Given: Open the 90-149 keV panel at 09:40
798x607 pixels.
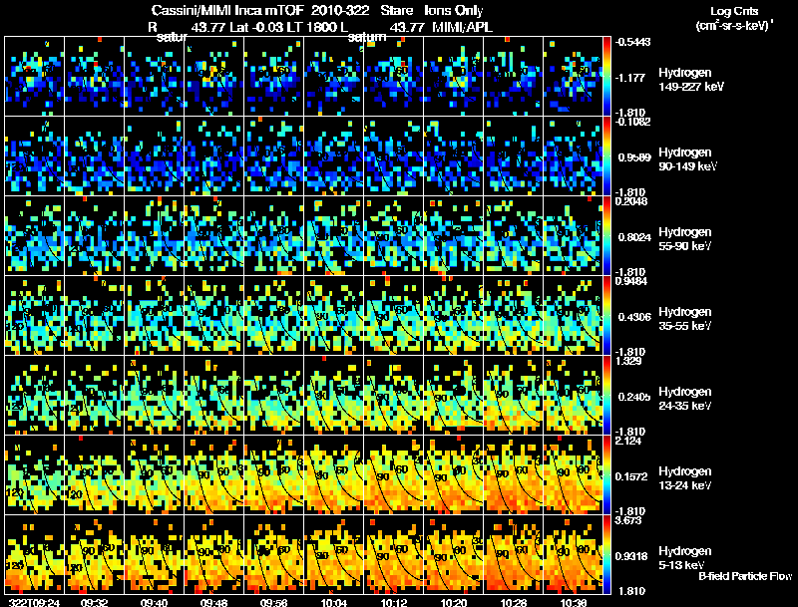Looking at the screenshot, I should [x=155, y=156].
